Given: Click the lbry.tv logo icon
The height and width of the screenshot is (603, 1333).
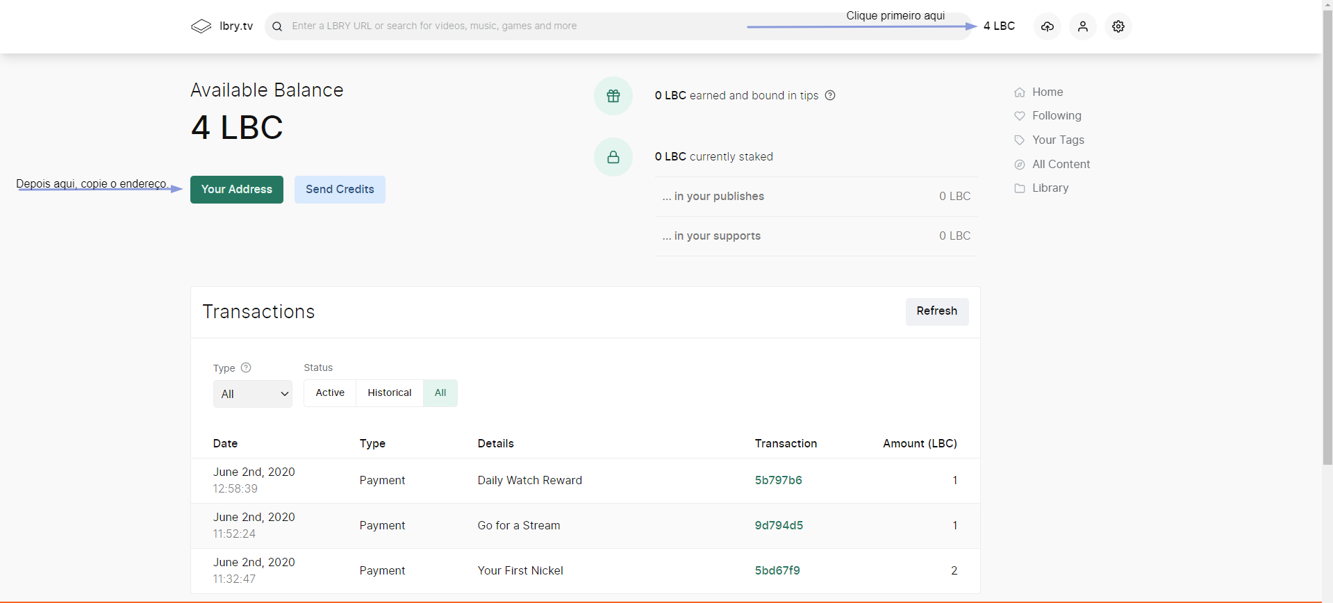Looking at the screenshot, I should click(x=201, y=26).
